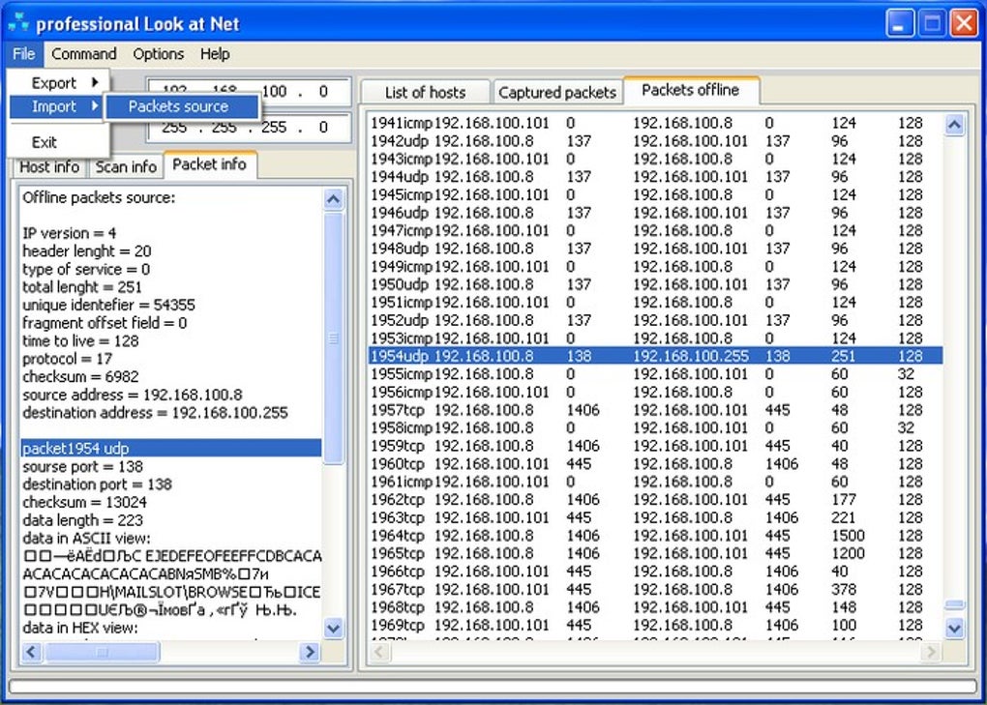Click the up arrow on the packet list scrollbar
Viewport: 987px width, 705px height.
coord(954,124)
